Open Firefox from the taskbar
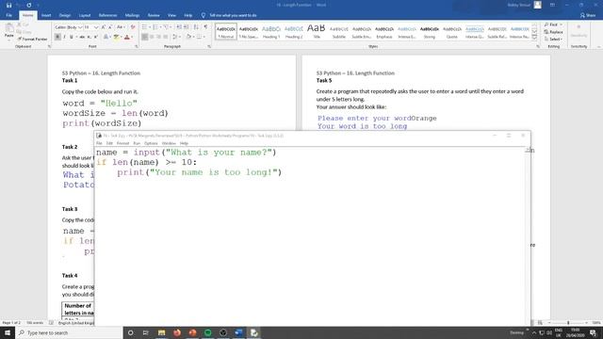Image resolution: width=603 pixels, height=339 pixels. tap(177, 332)
